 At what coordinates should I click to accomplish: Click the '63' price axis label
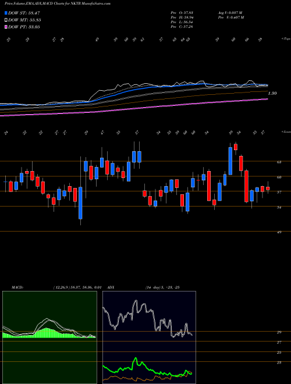(279, 162)
